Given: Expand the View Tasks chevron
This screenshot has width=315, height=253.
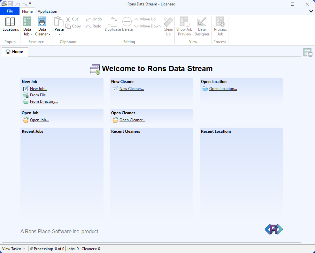Looking at the screenshot, I should (24, 249).
